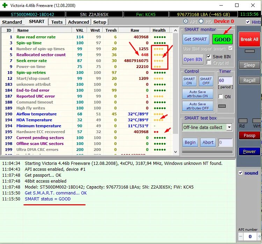Toggle the Crypt it checkbox
This screenshot has width=262, height=244.
209,62
